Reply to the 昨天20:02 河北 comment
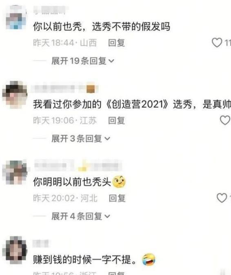 117,198
